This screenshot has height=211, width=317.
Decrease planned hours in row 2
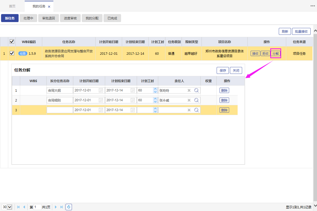click(155, 102)
